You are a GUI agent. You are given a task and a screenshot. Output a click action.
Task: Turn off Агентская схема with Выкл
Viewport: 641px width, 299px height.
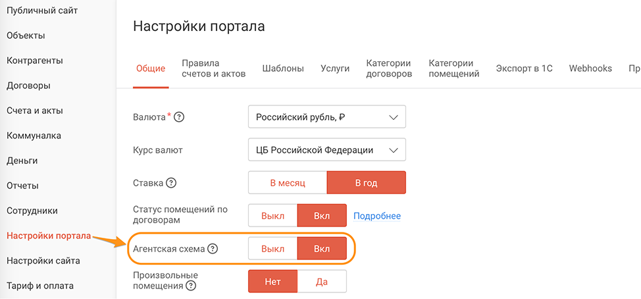(272, 249)
